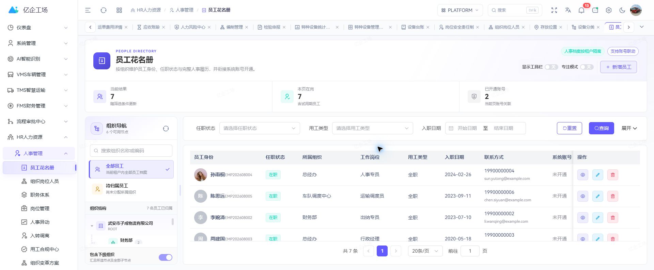654x270 pixels.
Task: Edit employee 孙雨桐 record
Action: (x=598, y=175)
